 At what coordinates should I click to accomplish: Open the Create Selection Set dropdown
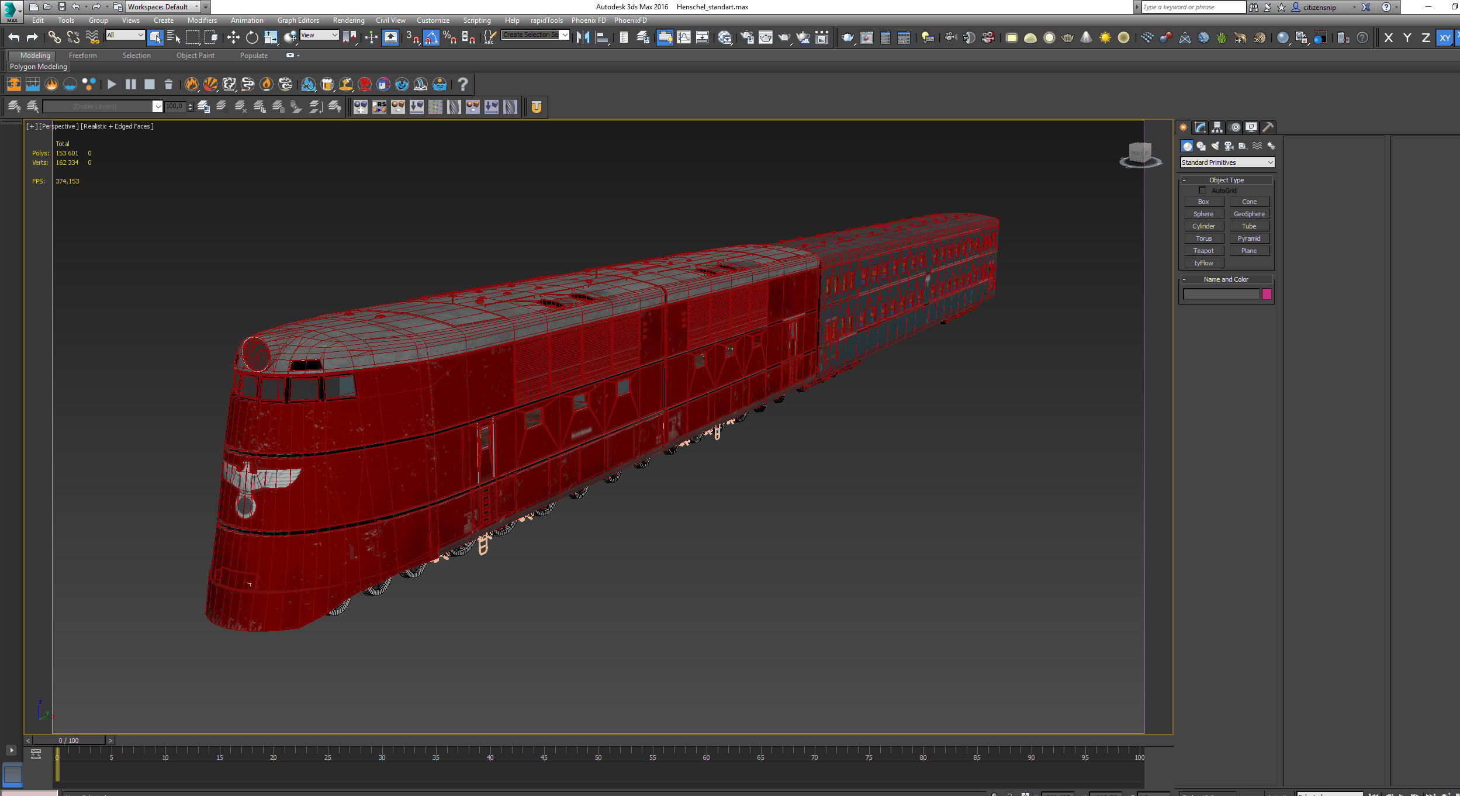coord(535,35)
